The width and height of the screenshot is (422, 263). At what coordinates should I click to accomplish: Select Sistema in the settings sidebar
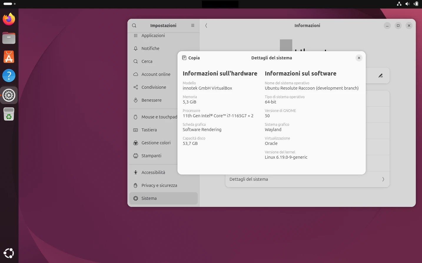click(149, 198)
